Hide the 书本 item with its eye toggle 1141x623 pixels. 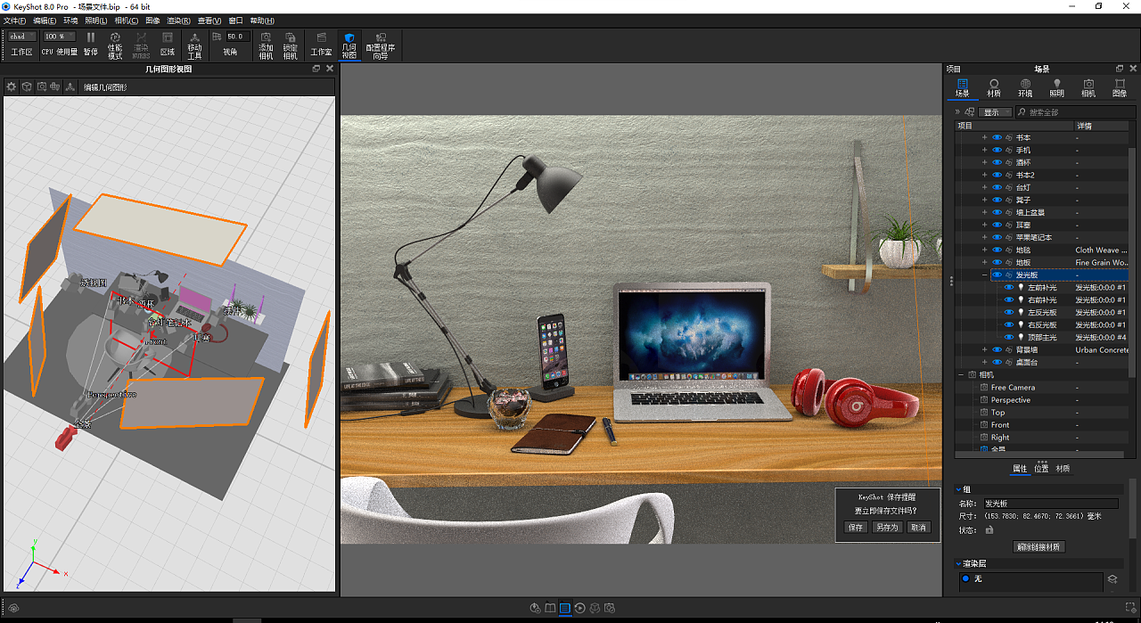tap(996, 137)
